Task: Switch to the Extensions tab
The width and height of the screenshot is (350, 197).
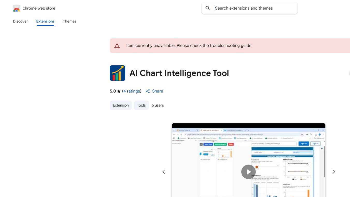Action: 45,21
